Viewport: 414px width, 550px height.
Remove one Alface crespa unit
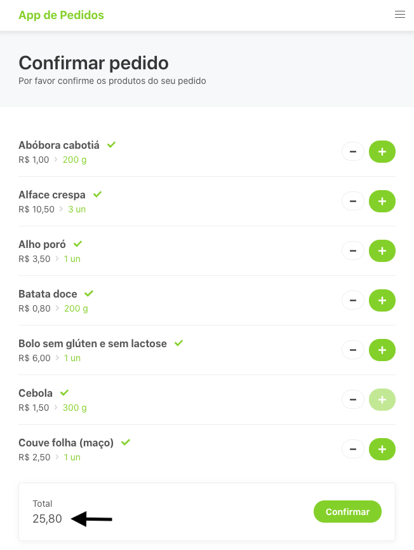click(x=353, y=202)
